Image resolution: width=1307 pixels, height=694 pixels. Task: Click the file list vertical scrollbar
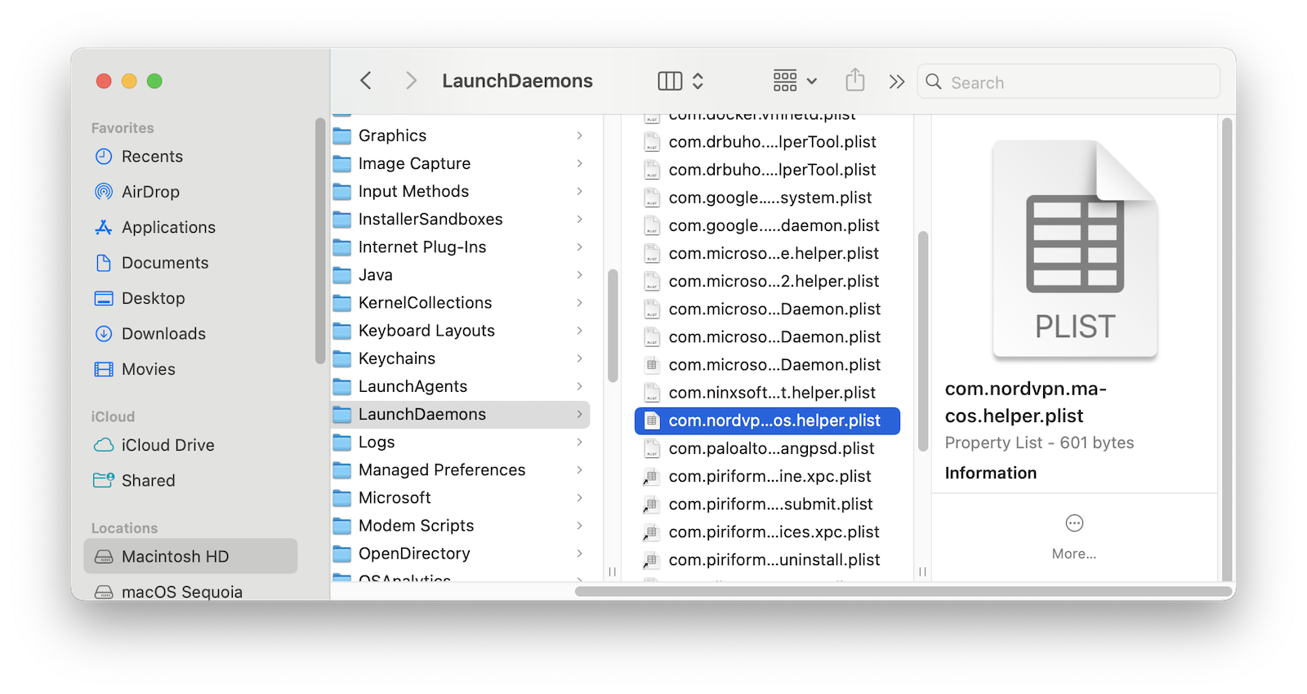coord(923,341)
